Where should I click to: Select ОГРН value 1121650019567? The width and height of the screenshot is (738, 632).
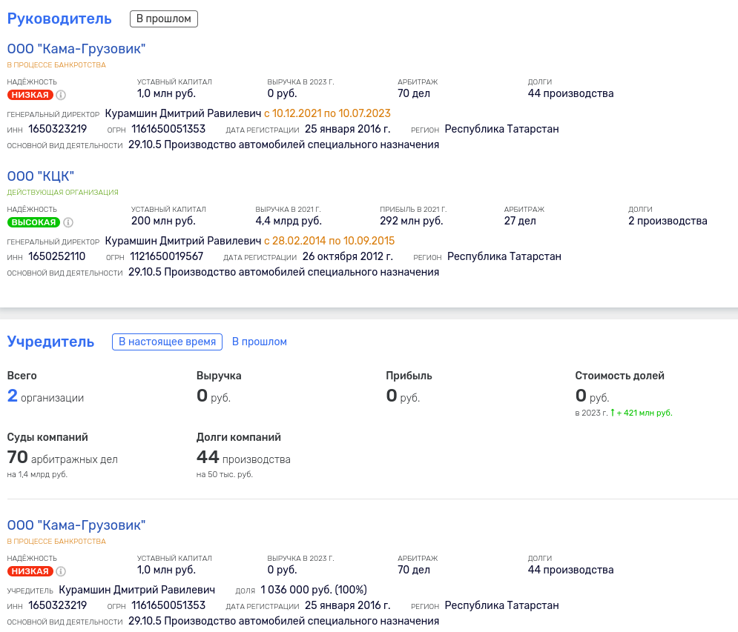[167, 257]
